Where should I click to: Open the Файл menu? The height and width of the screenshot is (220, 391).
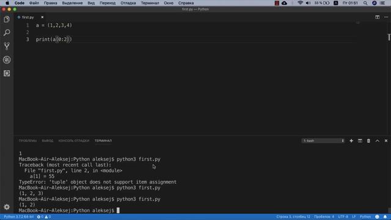coord(34,3)
